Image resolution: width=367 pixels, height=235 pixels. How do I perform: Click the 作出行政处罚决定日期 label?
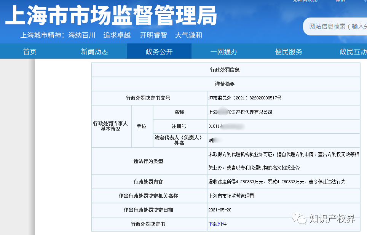pos(148,210)
